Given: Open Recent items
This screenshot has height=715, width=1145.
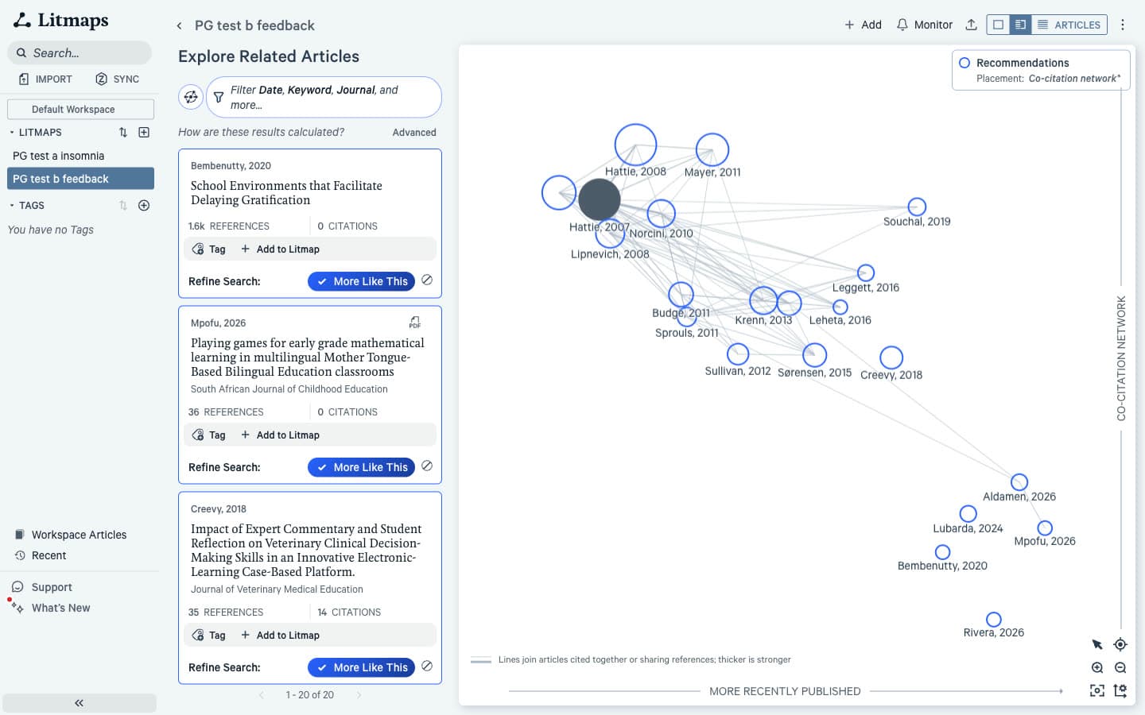Looking at the screenshot, I should [40, 555].
